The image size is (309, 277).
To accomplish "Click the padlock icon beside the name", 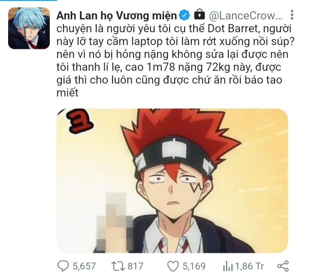I will [200, 15].
